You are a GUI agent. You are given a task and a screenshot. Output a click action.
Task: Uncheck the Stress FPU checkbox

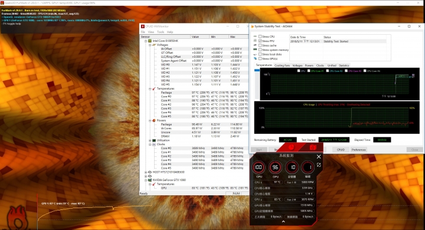(260, 41)
